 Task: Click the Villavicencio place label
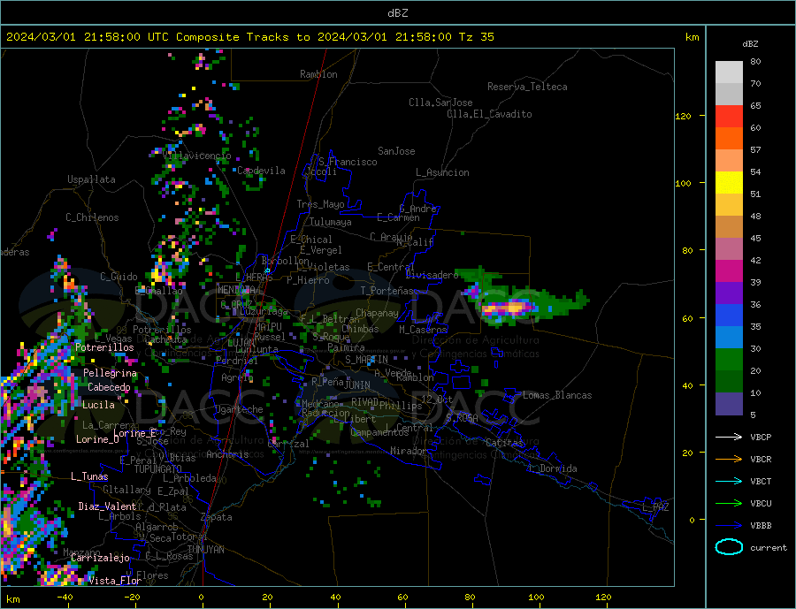(196, 156)
